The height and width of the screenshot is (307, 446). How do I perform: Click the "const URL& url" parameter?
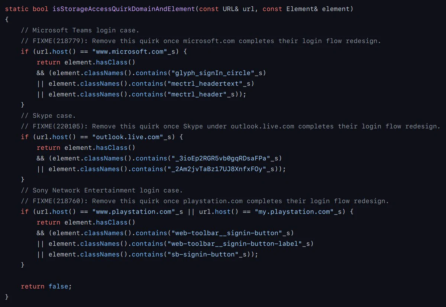227,9
